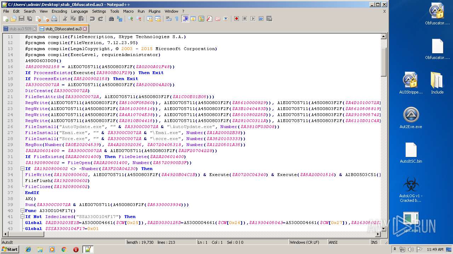Click the Paste toolbar icon

point(81,19)
